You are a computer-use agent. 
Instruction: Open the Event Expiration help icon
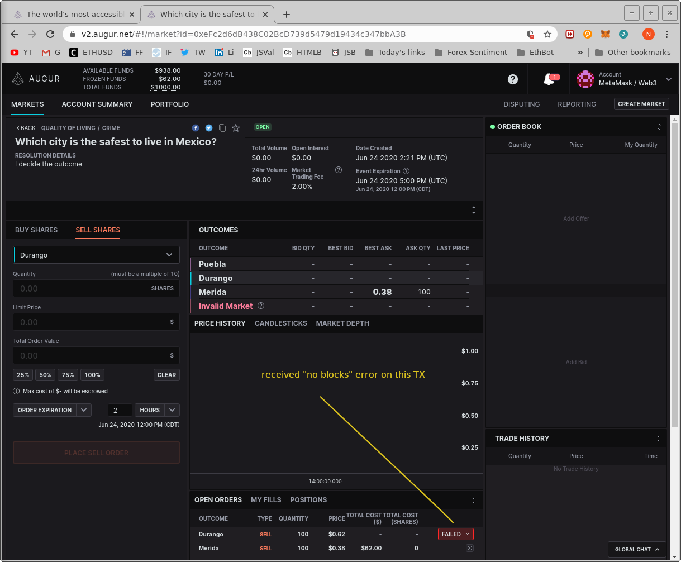click(406, 171)
